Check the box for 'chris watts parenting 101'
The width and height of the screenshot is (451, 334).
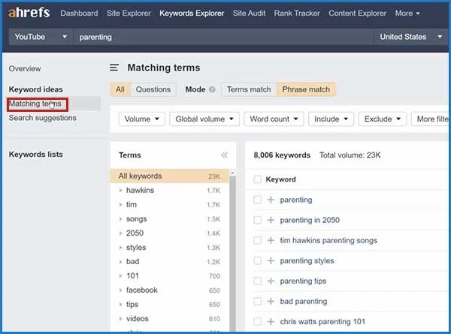tap(257, 322)
